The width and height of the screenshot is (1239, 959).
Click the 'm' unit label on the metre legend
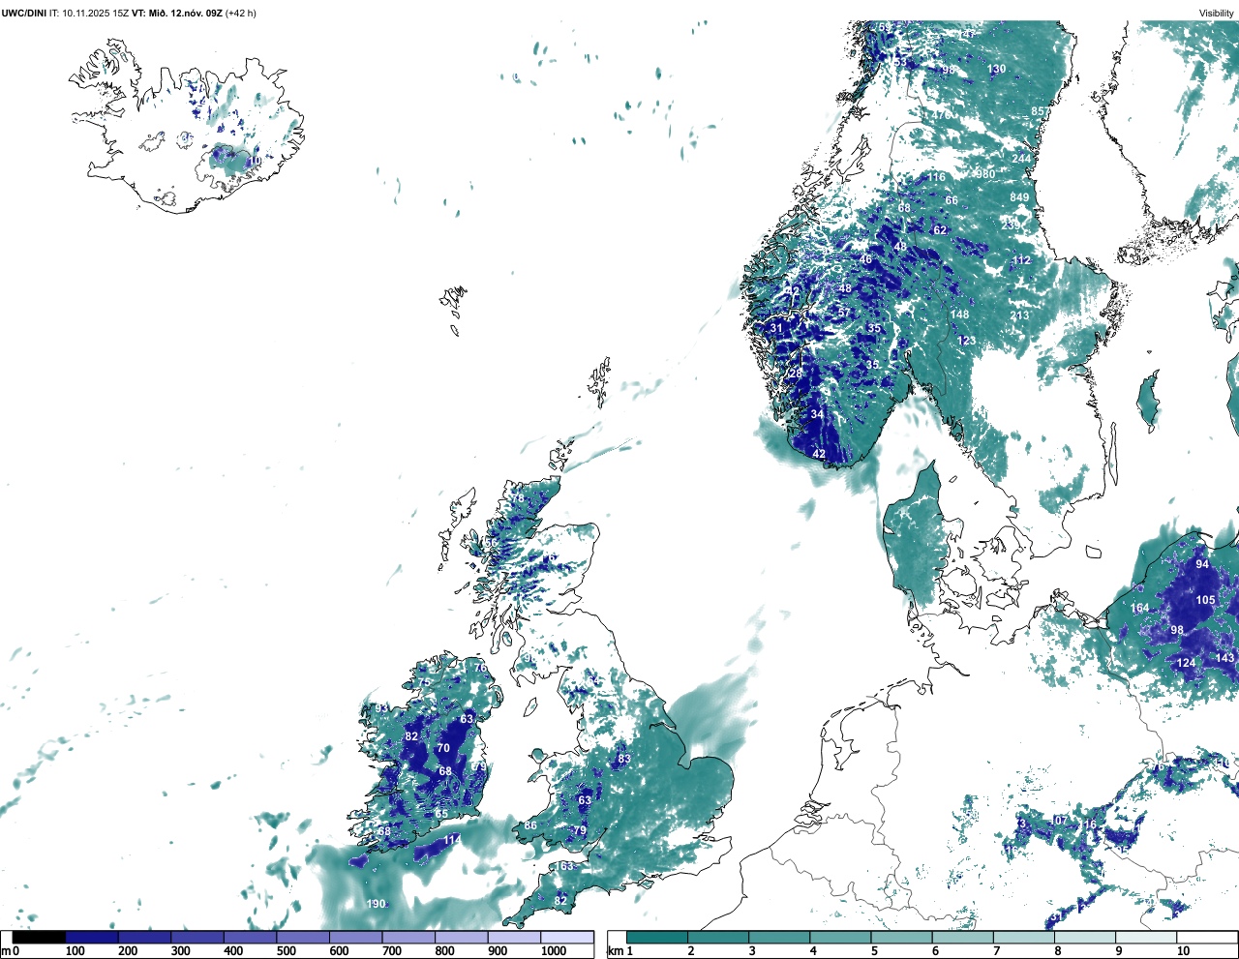click(x=6, y=951)
